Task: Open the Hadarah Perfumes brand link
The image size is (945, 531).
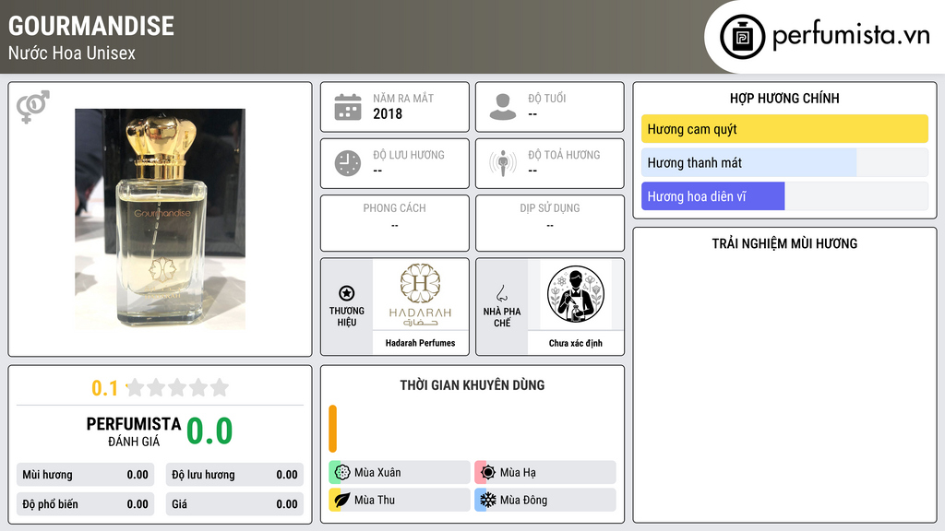Action: point(420,343)
